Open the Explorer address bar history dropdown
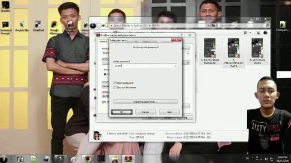 pyautogui.click(x=208, y=25)
